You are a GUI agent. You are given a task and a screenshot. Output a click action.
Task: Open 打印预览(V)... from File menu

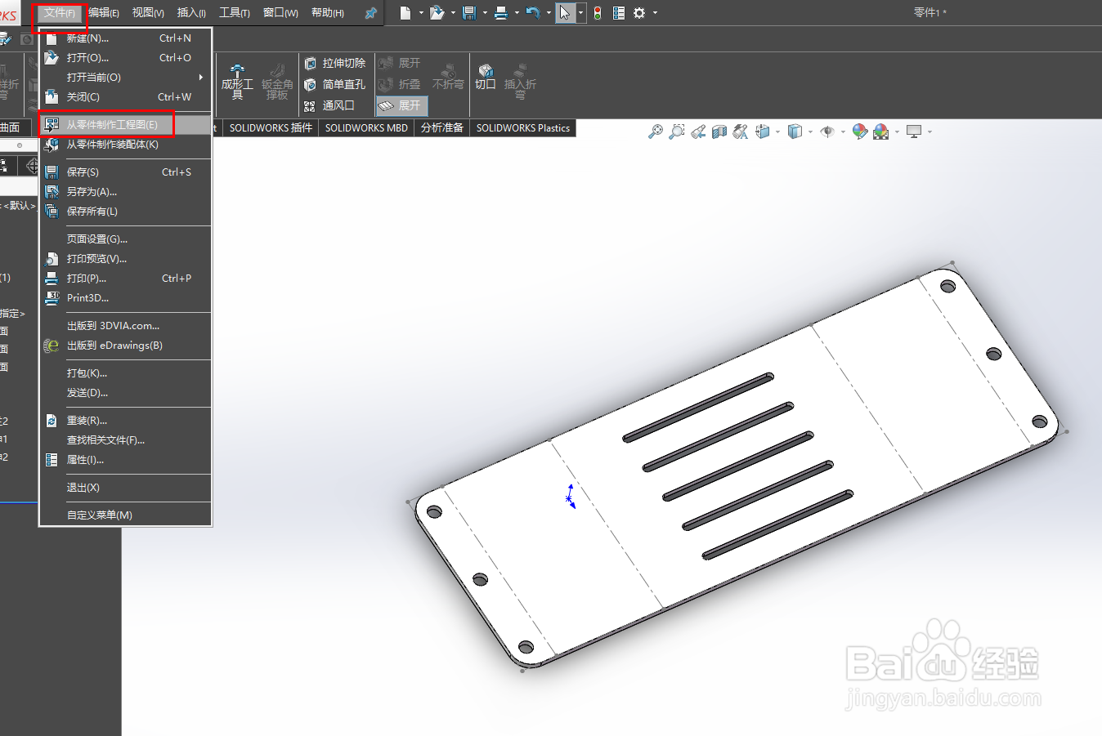126,259
